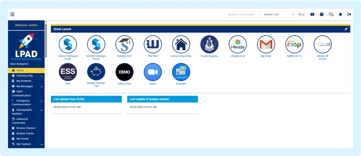Image resolution: width=361 pixels, height=156 pixels.
Task: Launch i-Ready (K-8) icon
Action: (x=238, y=44)
